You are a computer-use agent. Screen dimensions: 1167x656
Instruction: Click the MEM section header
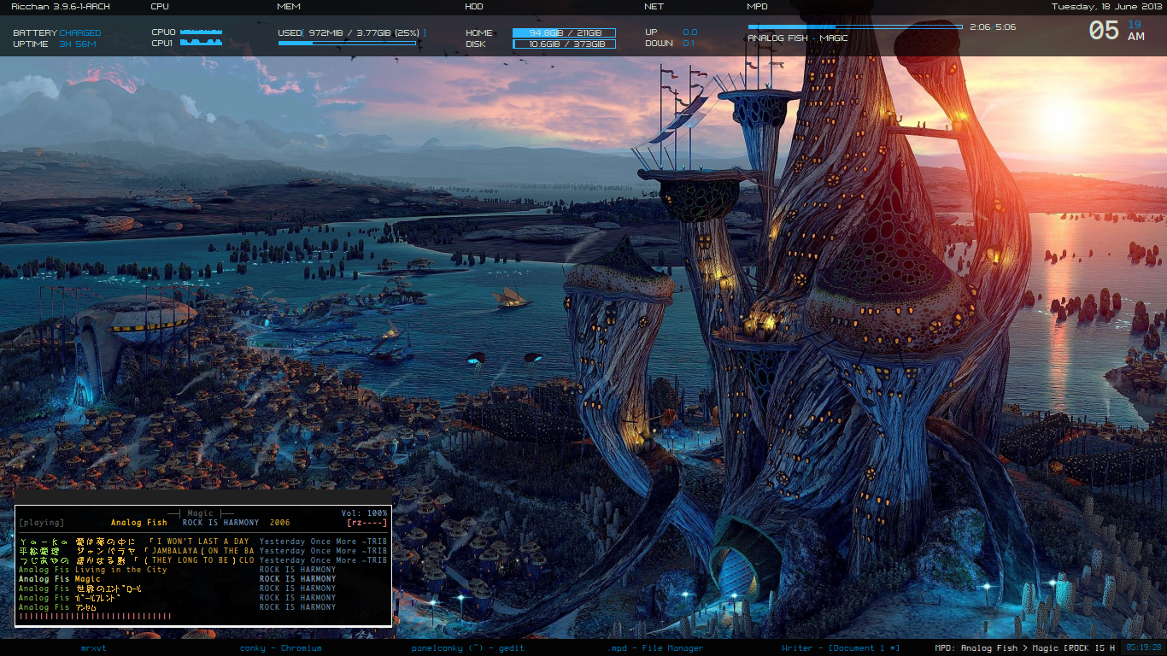pos(289,6)
